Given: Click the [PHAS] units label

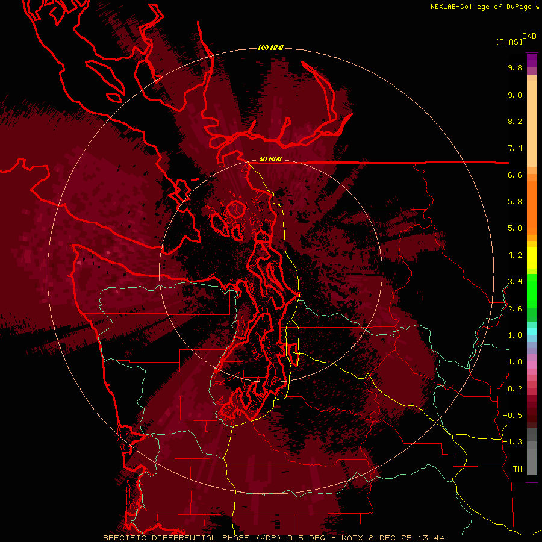Looking at the screenshot, I should (x=509, y=42).
